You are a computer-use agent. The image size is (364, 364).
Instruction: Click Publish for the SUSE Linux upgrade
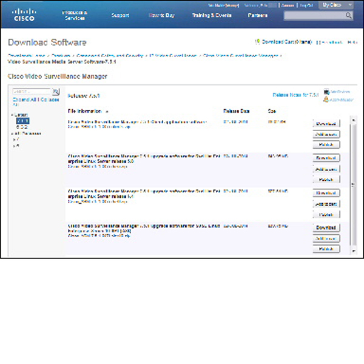point(326,249)
